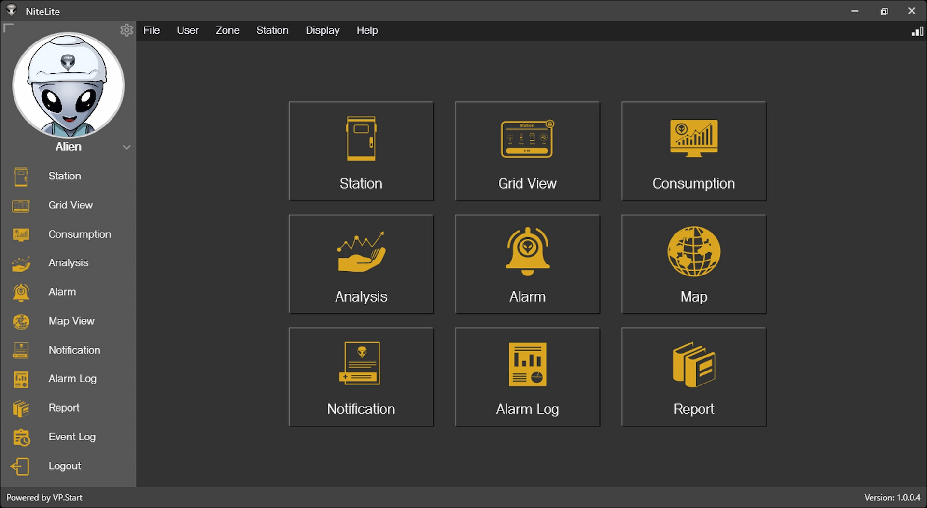
Task: Select the Analysis chart icon in sidebar
Action: (x=21, y=263)
